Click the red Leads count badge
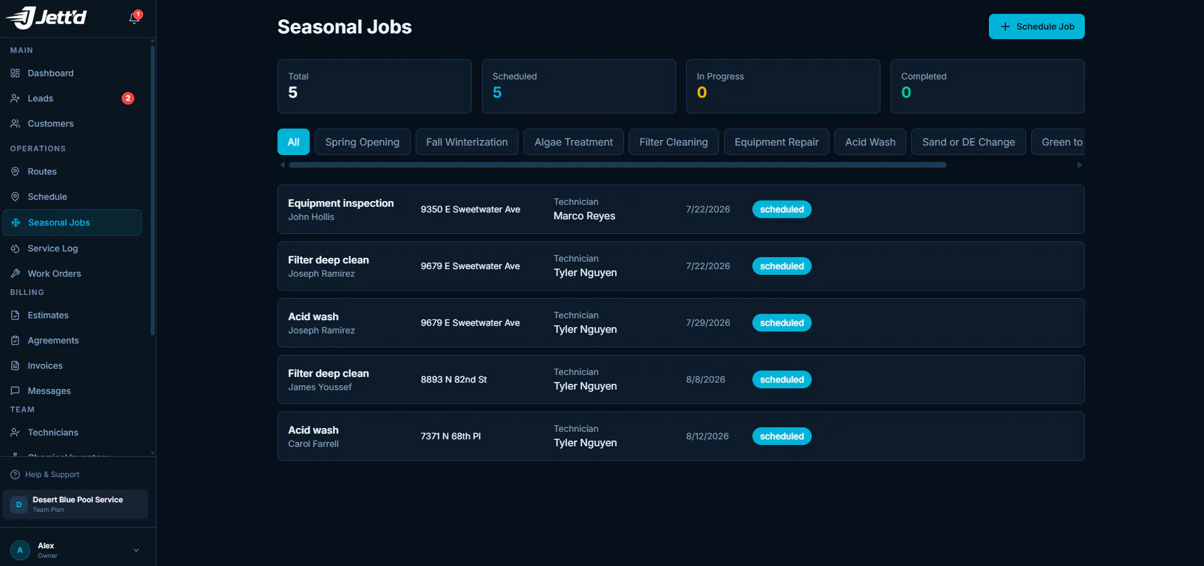The height and width of the screenshot is (566, 1204). click(x=128, y=98)
